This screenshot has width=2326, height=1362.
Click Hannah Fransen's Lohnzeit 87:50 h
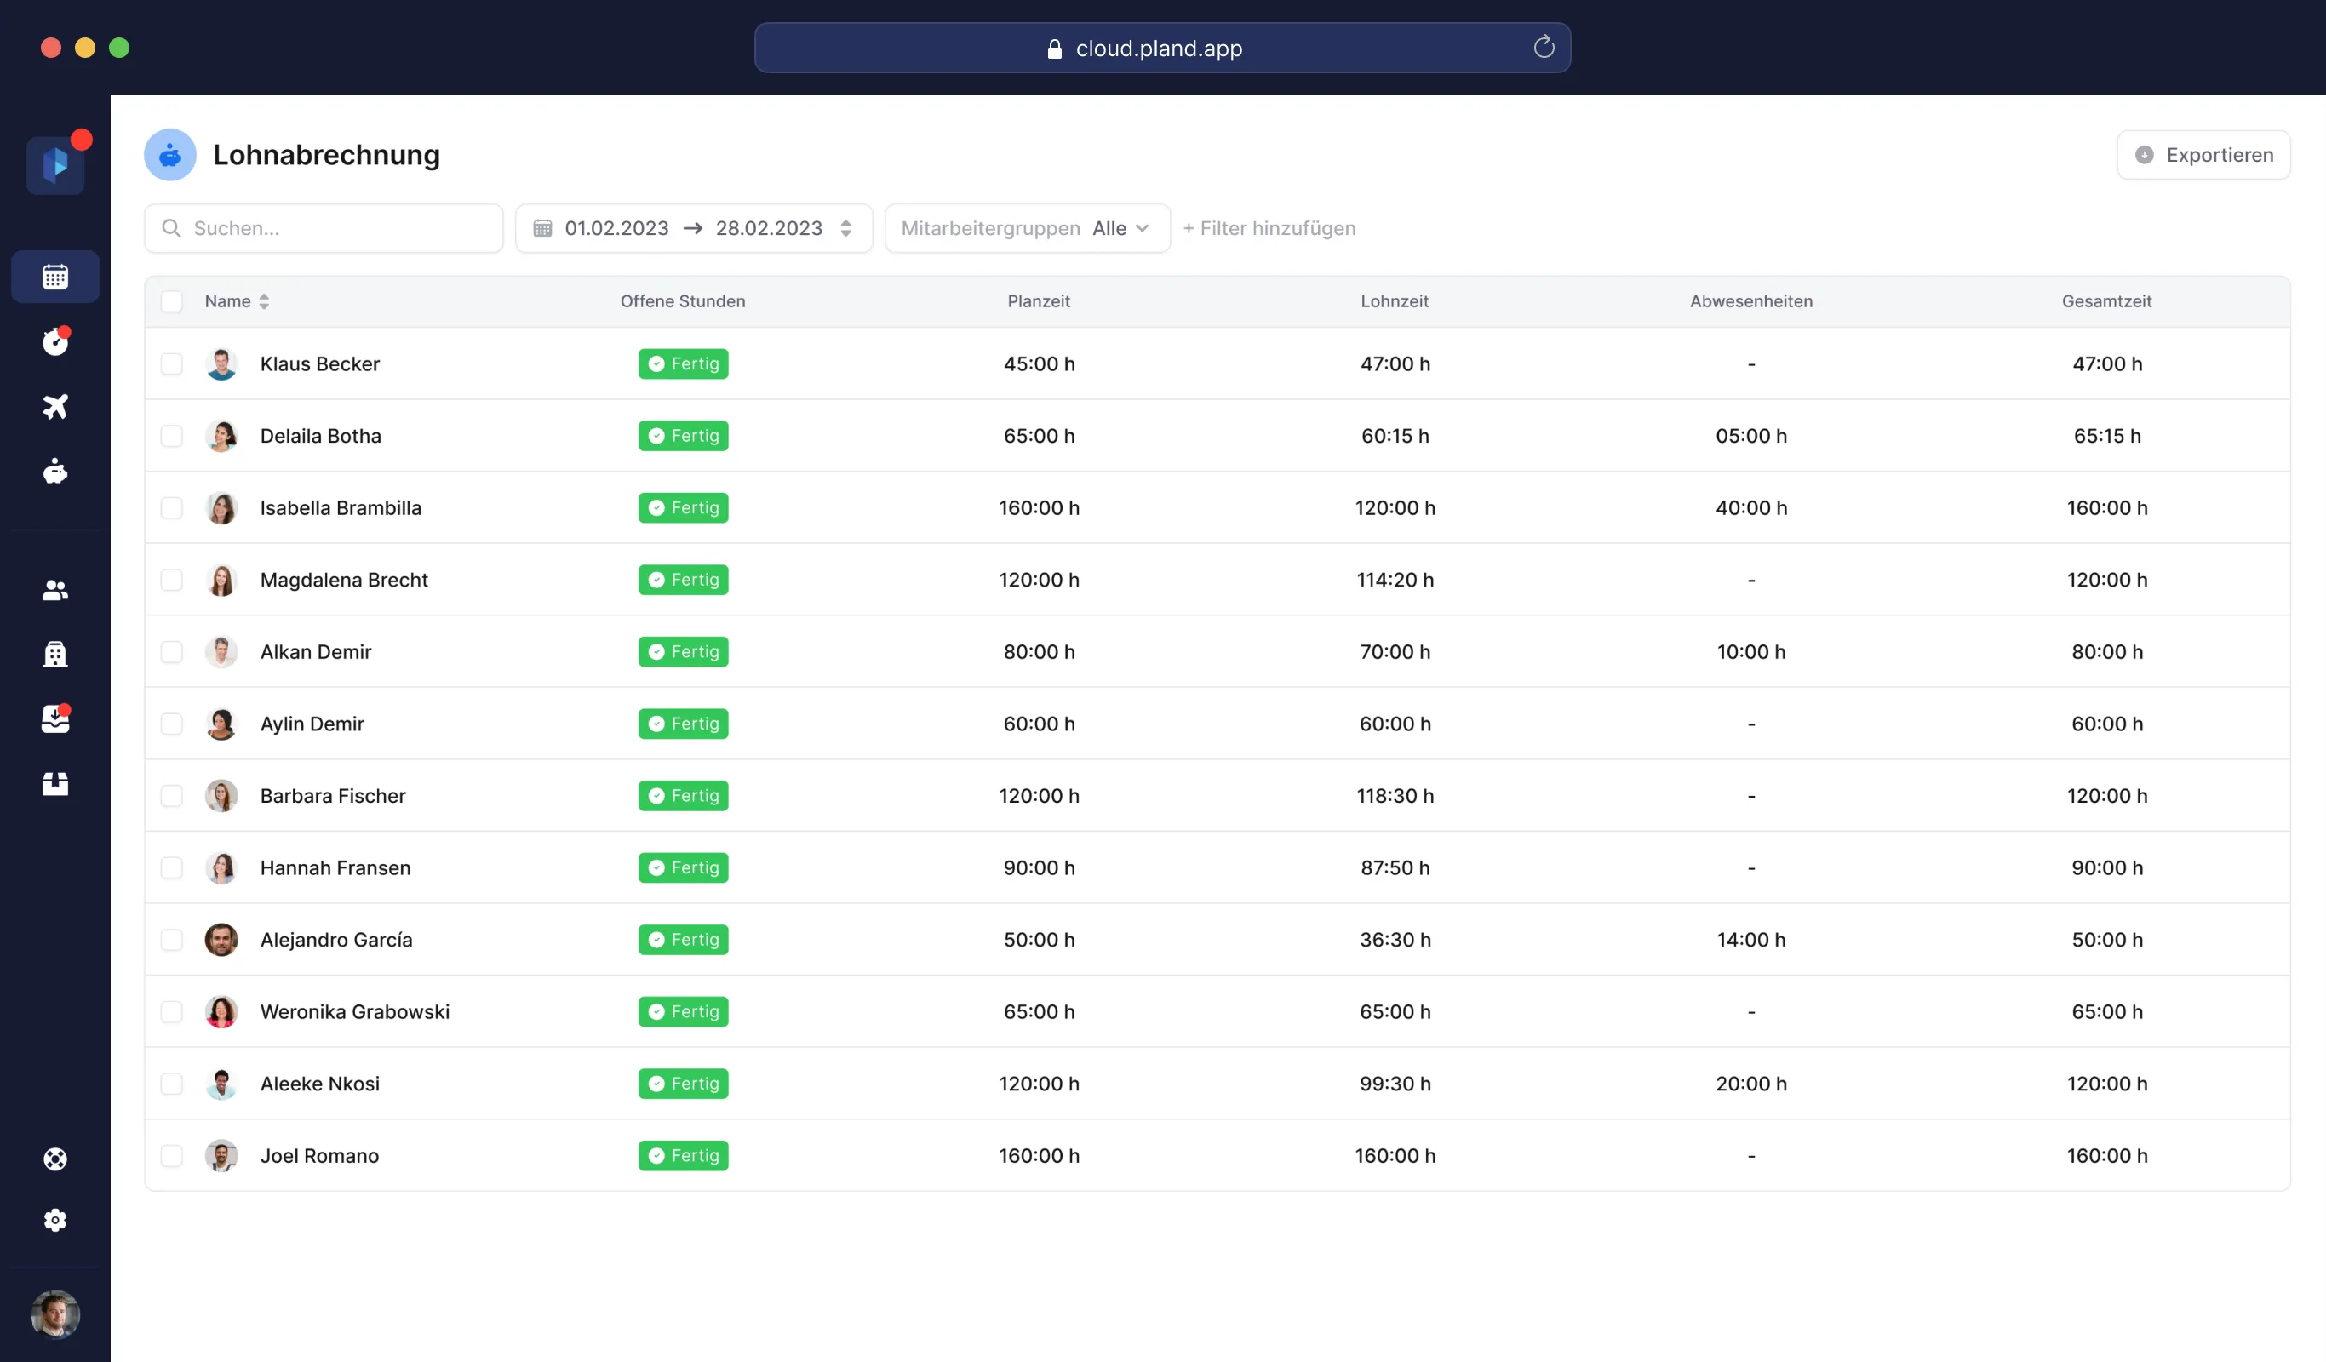[x=1395, y=867]
